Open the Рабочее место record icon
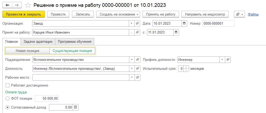Screen dimensions: 266x113 137,78
